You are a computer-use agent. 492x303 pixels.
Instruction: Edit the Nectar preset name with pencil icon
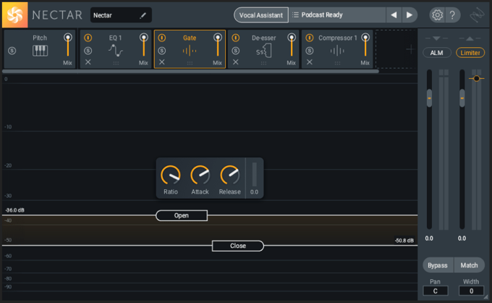(x=143, y=15)
